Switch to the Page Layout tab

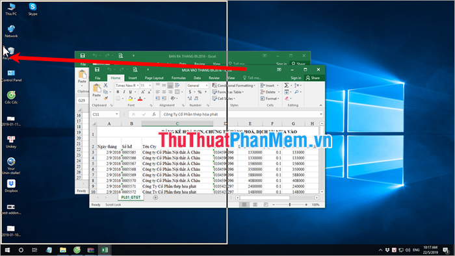pyautogui.click(x=154, y=78)
